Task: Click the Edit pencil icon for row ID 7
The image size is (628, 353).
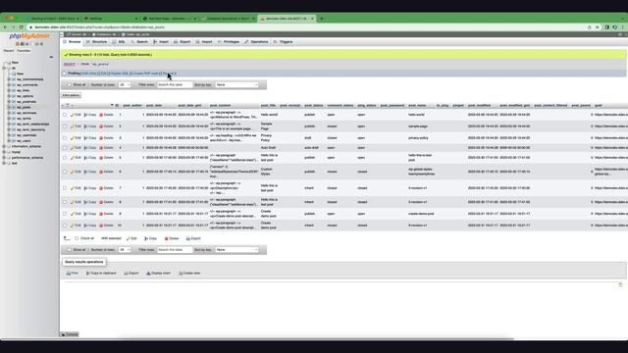Action: tap(73, 188)
